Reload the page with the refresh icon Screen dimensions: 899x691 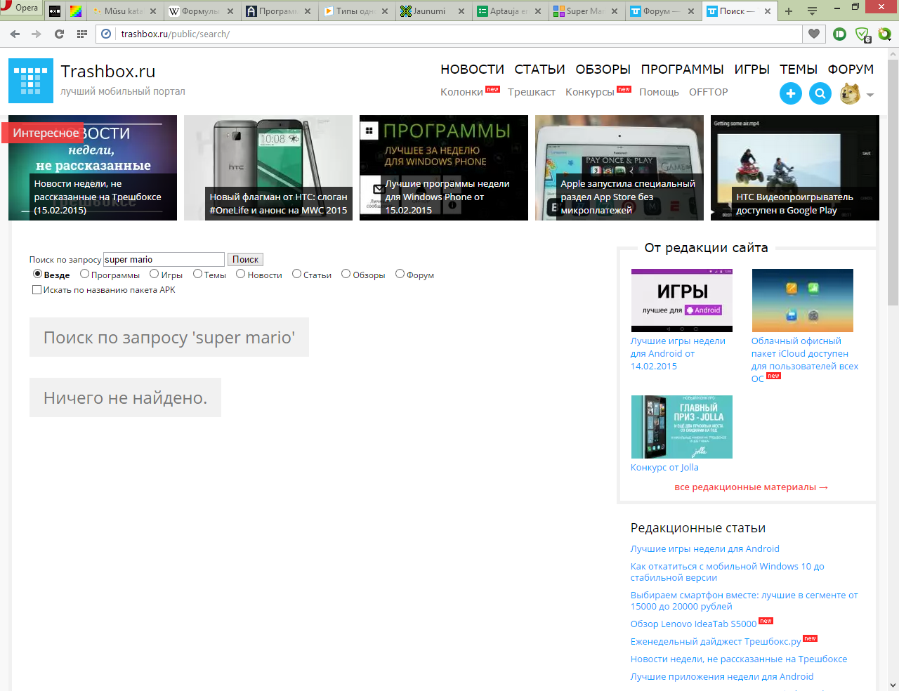point(59,34)
